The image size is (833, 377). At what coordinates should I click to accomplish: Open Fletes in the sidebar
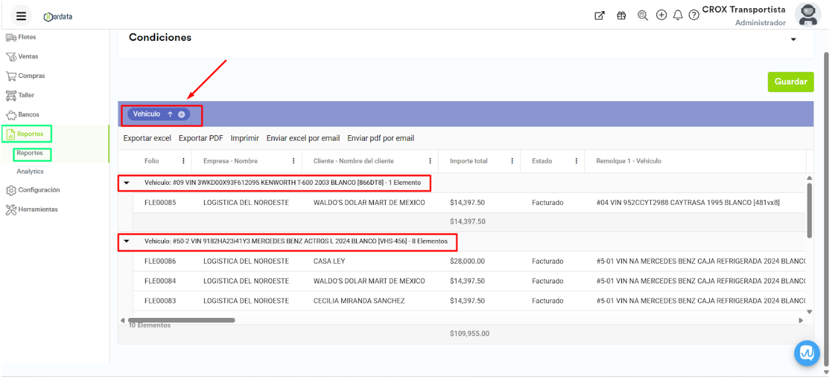tap(27, 37)
